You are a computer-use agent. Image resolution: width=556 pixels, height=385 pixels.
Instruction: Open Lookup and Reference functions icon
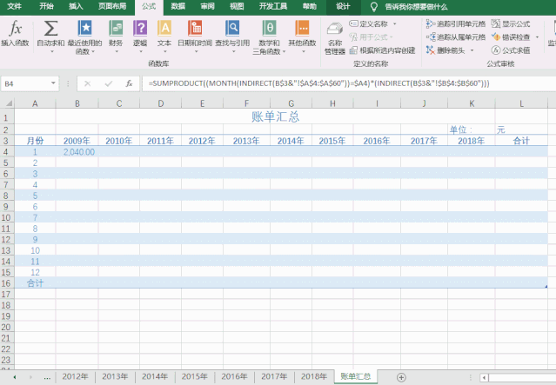click(232, 28)
